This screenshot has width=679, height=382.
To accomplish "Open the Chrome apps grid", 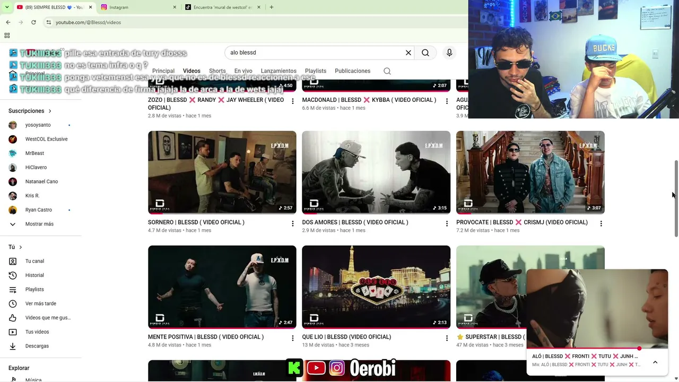I will (7, 36).
